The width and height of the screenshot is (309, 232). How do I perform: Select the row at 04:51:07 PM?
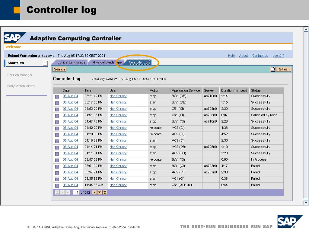[57, 116]
